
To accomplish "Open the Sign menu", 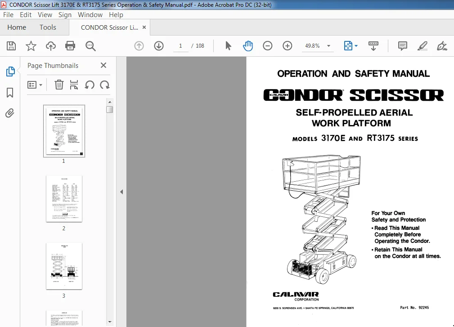I will coord(65,15).
